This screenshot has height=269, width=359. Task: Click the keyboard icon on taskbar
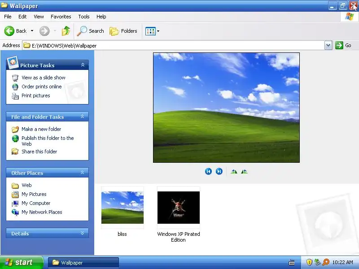click(x=292, y=262)
